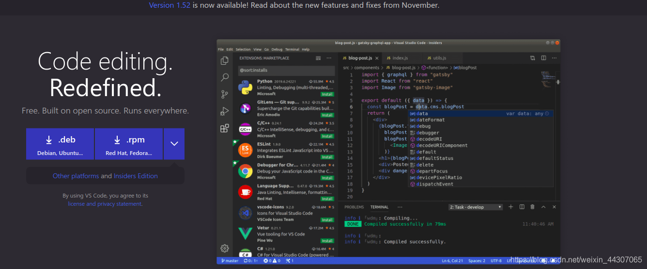The height and width of the screenshot is (269, 647).
Task: Open the Marketplace panel more actions ellipsis
Action: tap(329, 58)
